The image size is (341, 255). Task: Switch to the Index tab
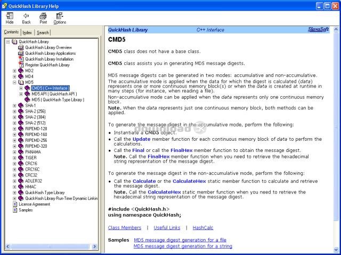pos(27,32)
